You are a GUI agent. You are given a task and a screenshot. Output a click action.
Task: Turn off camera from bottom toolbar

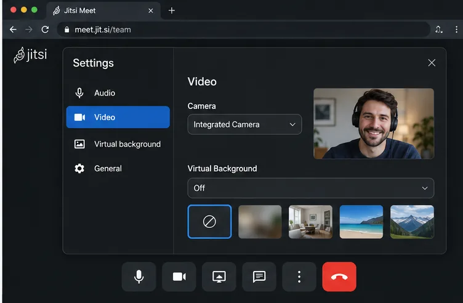click(x=179, y=277)
